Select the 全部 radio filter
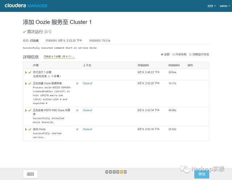Screen dimensions: 232x180 coord(162,54)
